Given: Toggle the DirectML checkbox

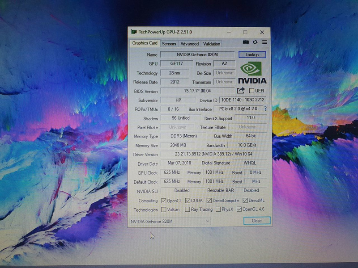Looking at the screenshot, I should pos(245,200).
